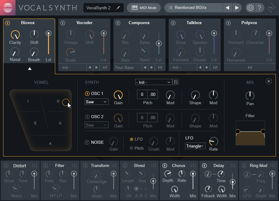This screenshot has height=201, width=279.
Task: Open the OSC 1 Saw waveform dropdown
Action: point(96,102)
